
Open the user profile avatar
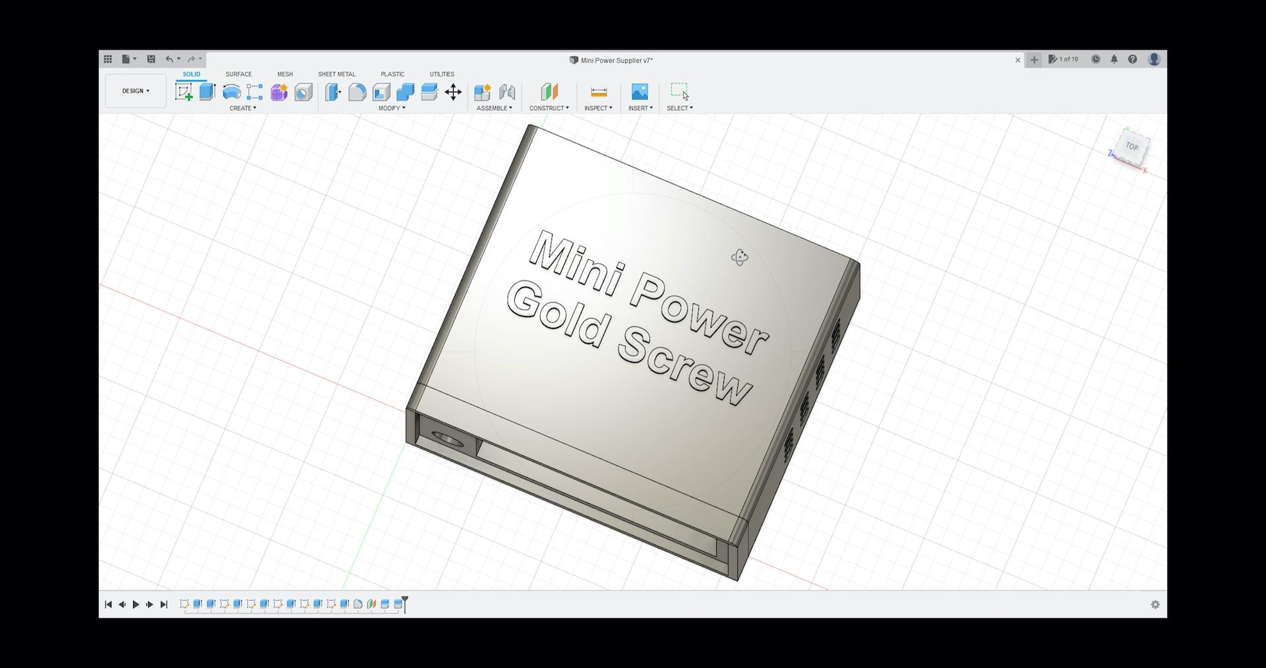1154,59
